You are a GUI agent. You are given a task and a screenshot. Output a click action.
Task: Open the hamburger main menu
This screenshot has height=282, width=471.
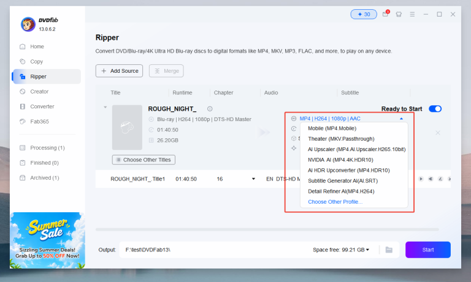click(x=412, y=14)
